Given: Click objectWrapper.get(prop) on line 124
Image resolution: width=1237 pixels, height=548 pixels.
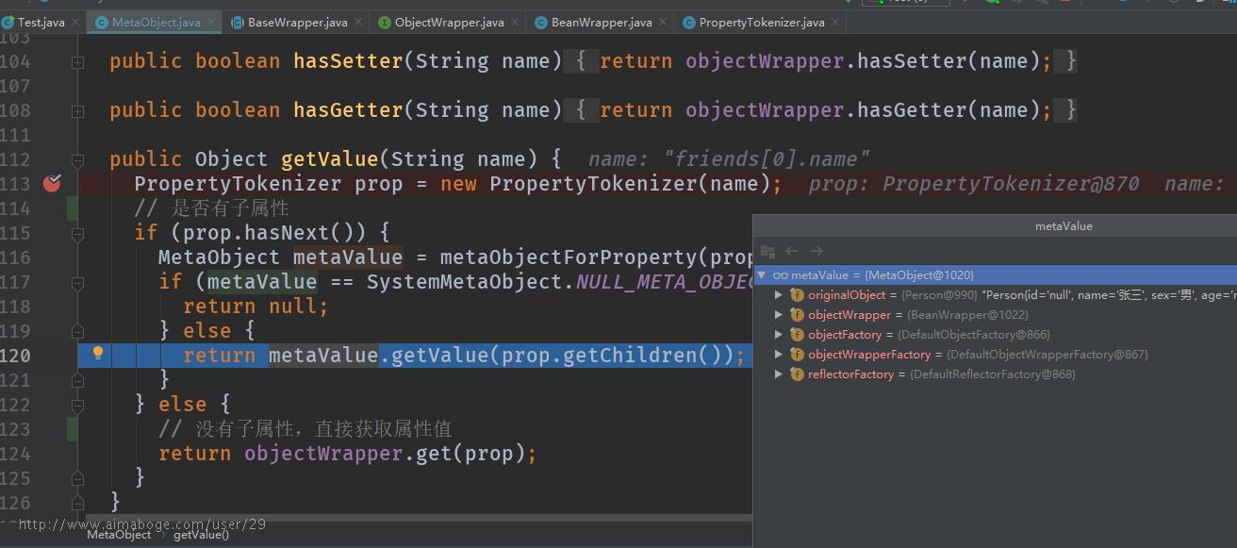Looking at the screenshot, I should pyautogui.click(x=384, y=453).
